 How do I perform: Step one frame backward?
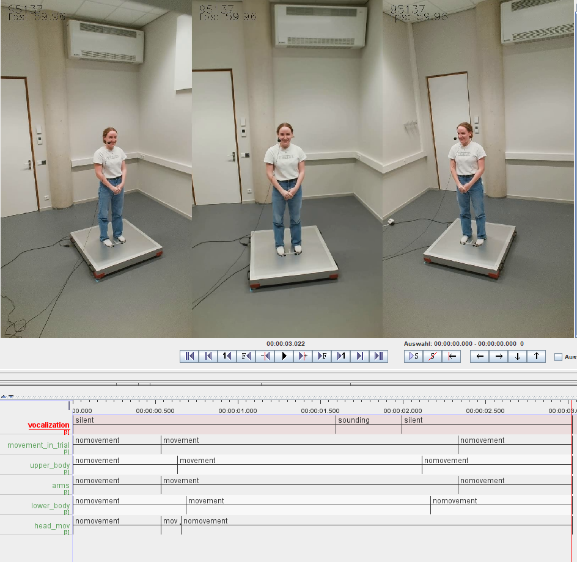click(246, 356)
